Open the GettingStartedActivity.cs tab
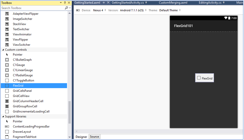The height and width of the screenshot is (140, 244). coord(127,2)
